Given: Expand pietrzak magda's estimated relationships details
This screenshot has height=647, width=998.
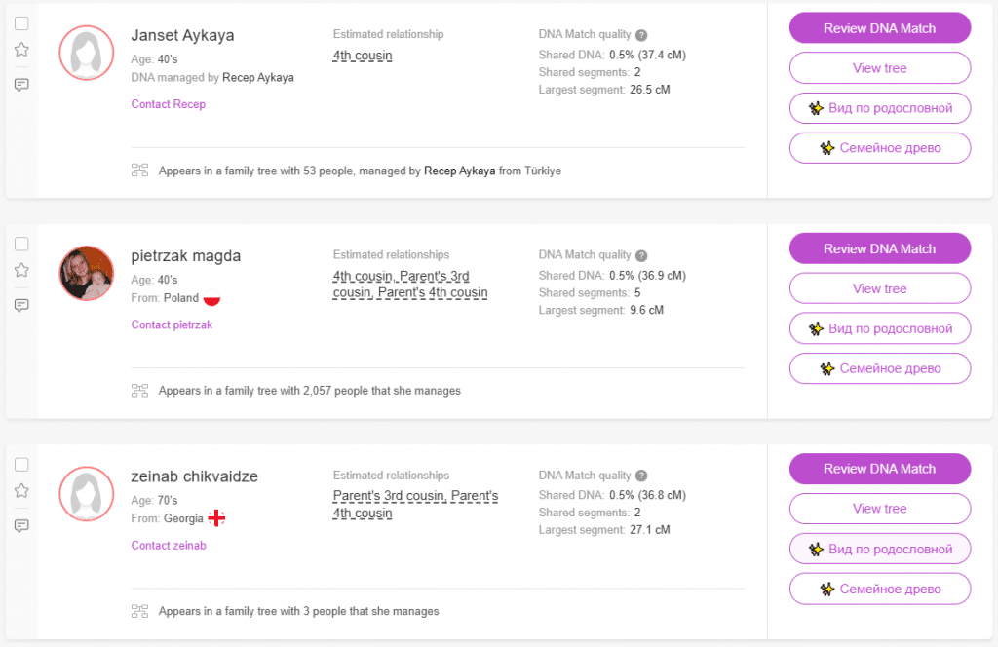Looking at the screenshot, I should tap(409, 284).
